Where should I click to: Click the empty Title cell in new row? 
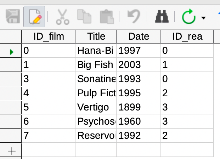[x=96, y=149]
